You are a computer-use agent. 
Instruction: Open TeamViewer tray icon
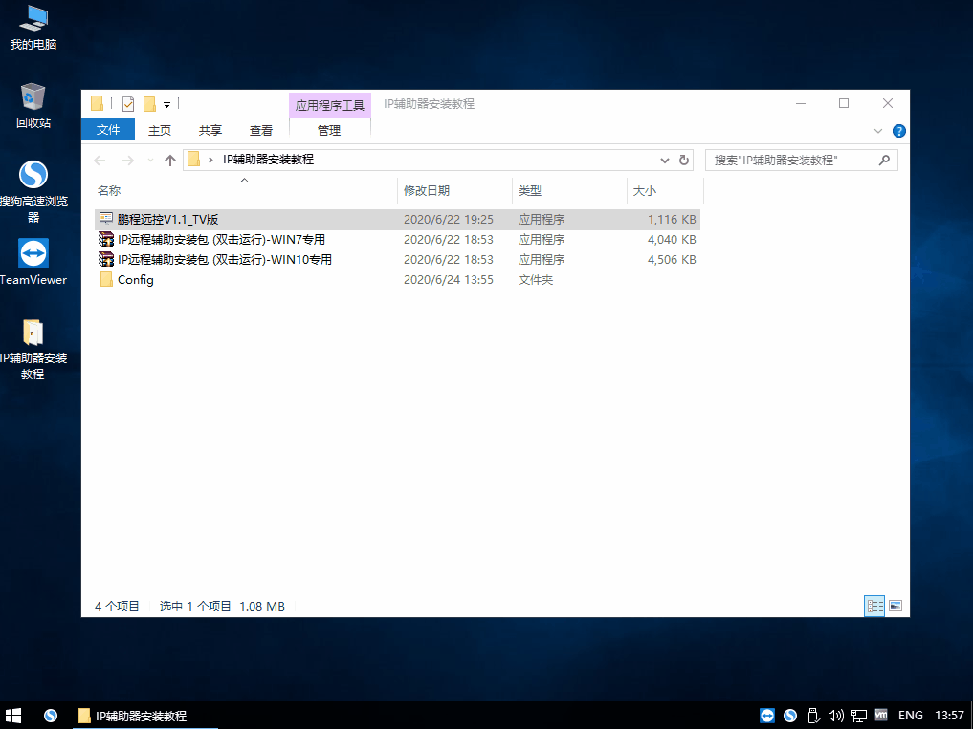(x=767, y=716)
